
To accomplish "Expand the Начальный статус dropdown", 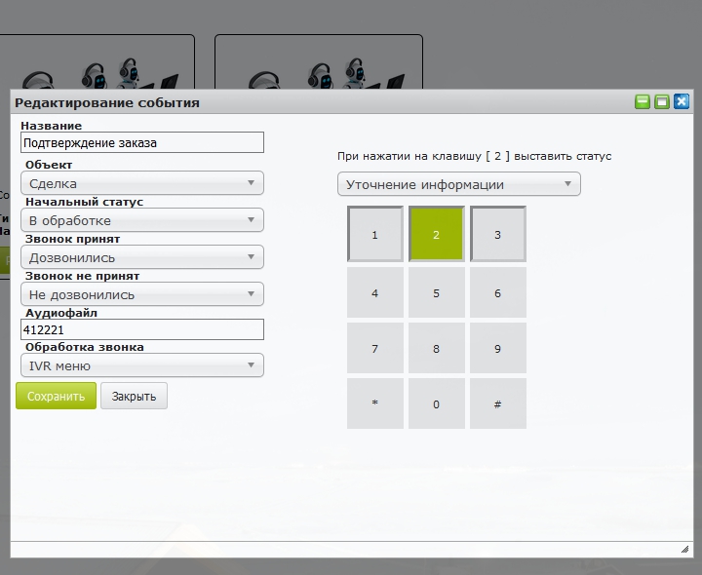I will [142, 220].
